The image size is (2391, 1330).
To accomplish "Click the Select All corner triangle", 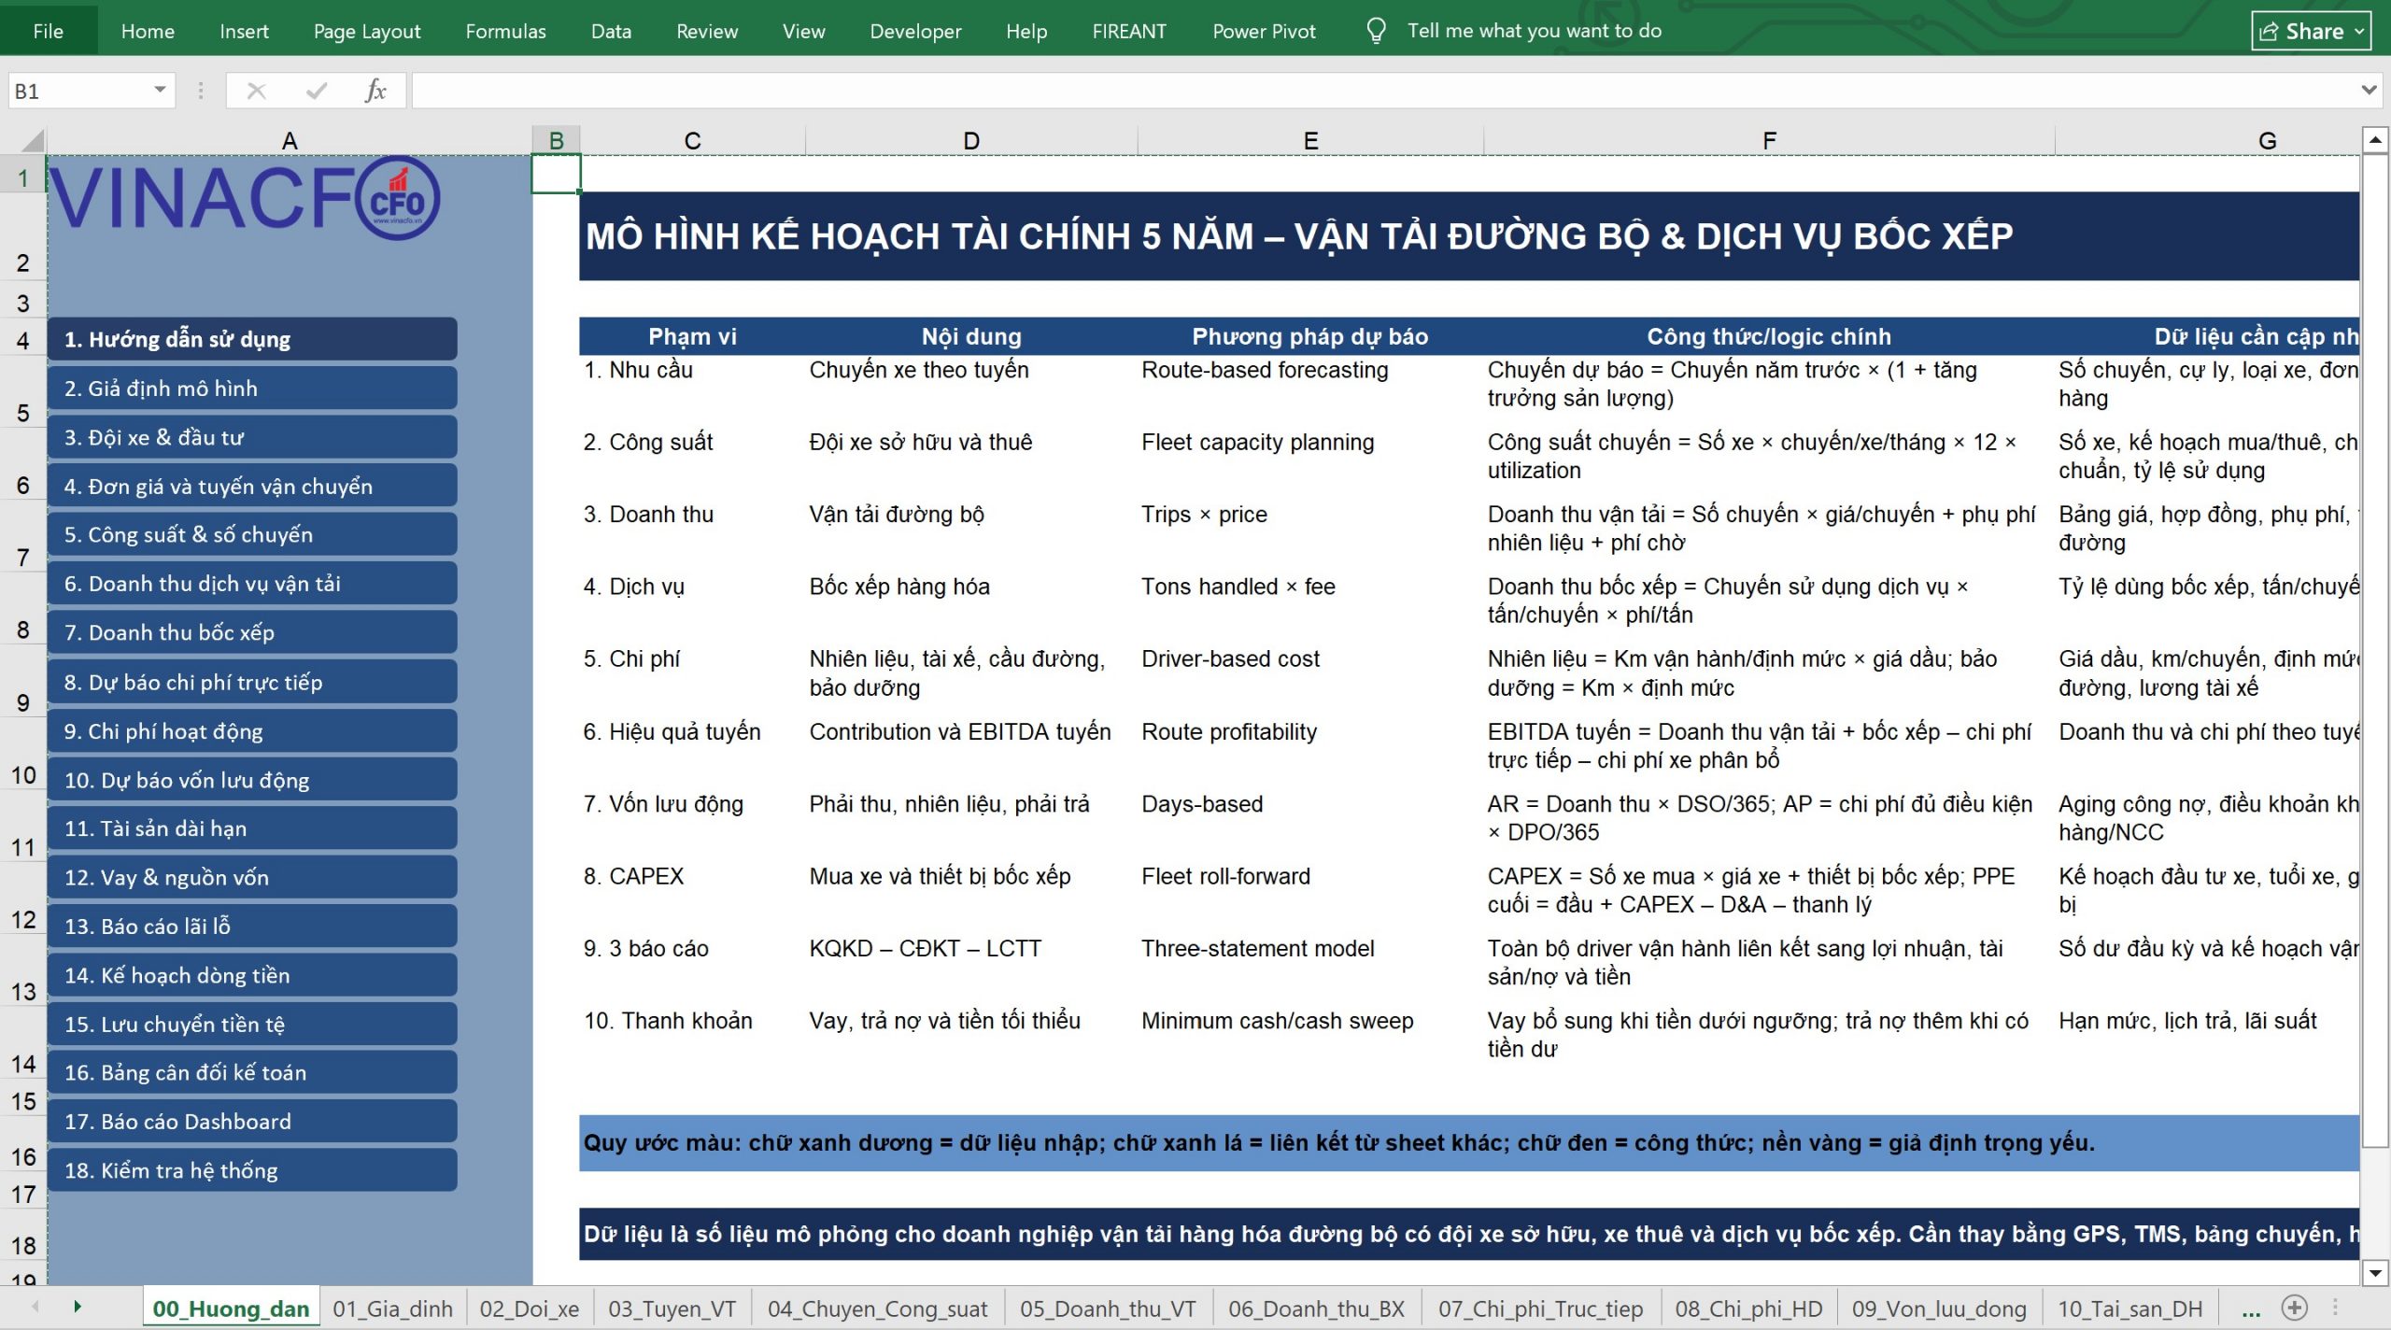I will coord(33,141).
